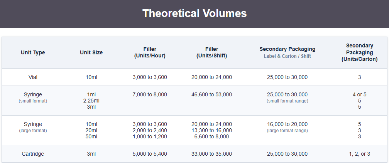389x163 pixels.
Task: Select the Cartridge row label
Action: 33,154
